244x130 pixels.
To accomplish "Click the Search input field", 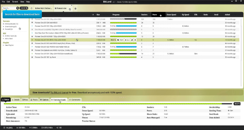I will tap(9, 8).
